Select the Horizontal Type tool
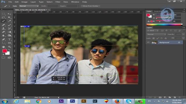Screen dimensions: 186x104 [9, 39]
